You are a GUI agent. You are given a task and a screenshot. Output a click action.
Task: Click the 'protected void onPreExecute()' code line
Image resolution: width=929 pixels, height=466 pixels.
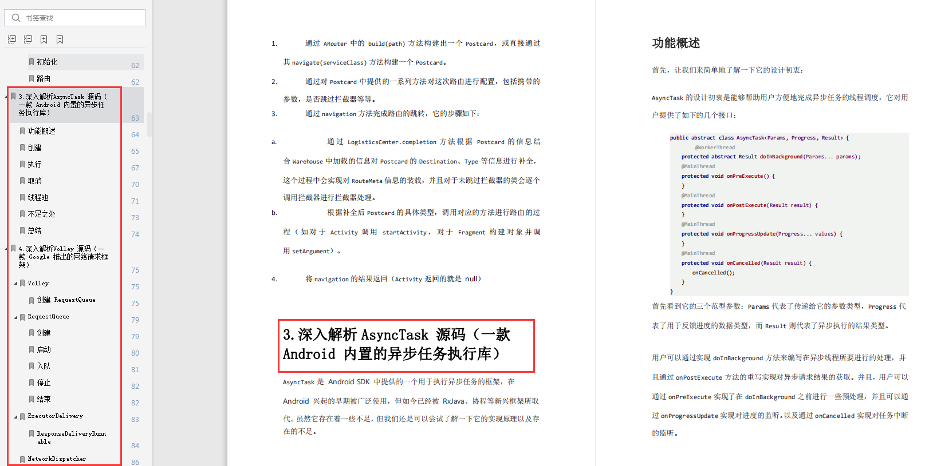728,176
